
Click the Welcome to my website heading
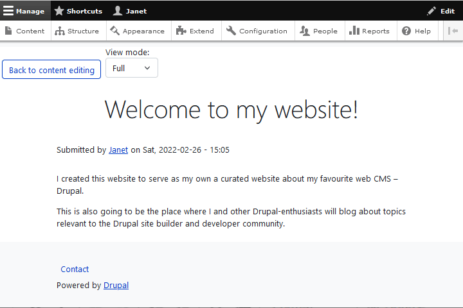pyautogui.click(x=231, y=110)
